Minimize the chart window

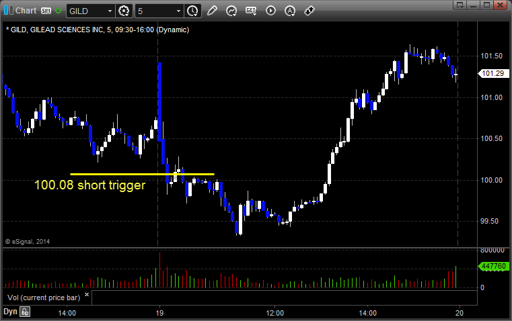(x=474, y=5)
